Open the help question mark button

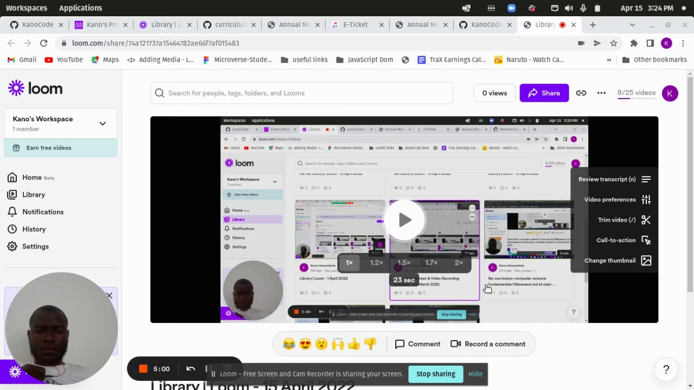666,370
